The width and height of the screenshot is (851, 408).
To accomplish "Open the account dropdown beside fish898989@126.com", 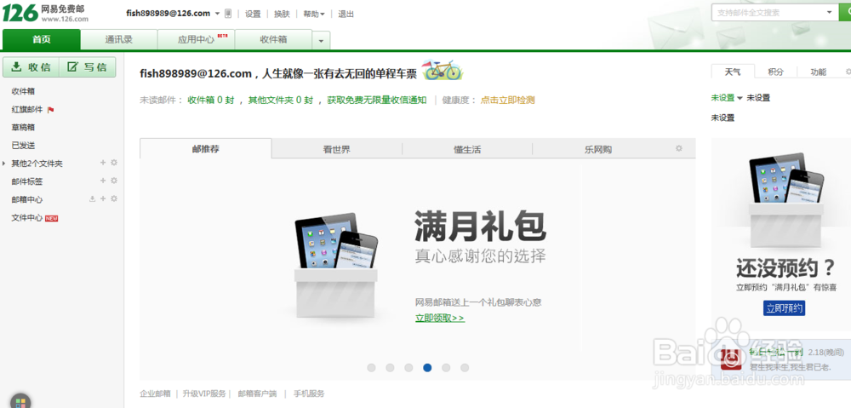I will coord(217,14).
